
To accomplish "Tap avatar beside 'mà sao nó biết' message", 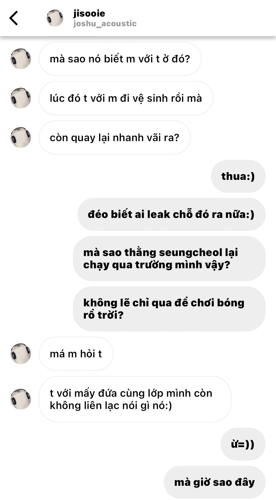I will click(21, 59).
